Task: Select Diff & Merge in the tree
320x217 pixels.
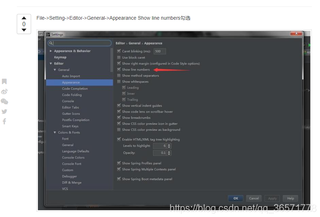Action: [x=72, y=183]
